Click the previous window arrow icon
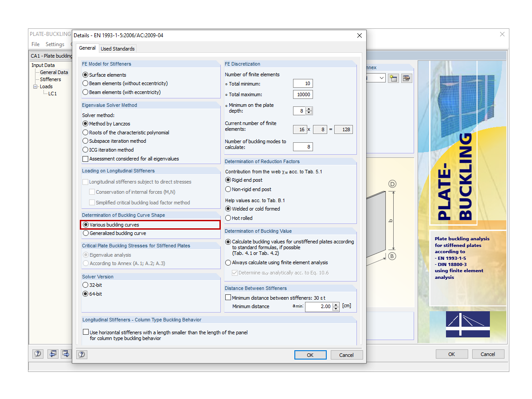This screenshot has width=532, height=399. pos(53,354)
